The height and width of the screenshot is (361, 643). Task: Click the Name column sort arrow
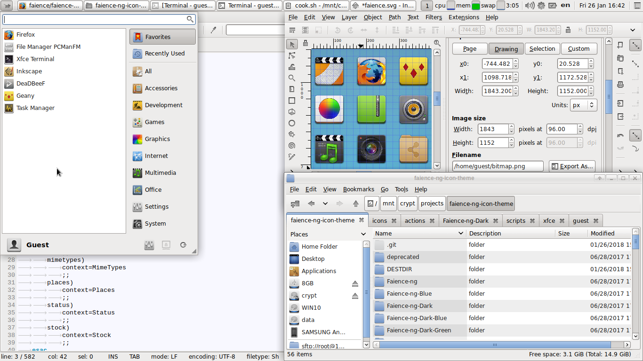(460, 234)
